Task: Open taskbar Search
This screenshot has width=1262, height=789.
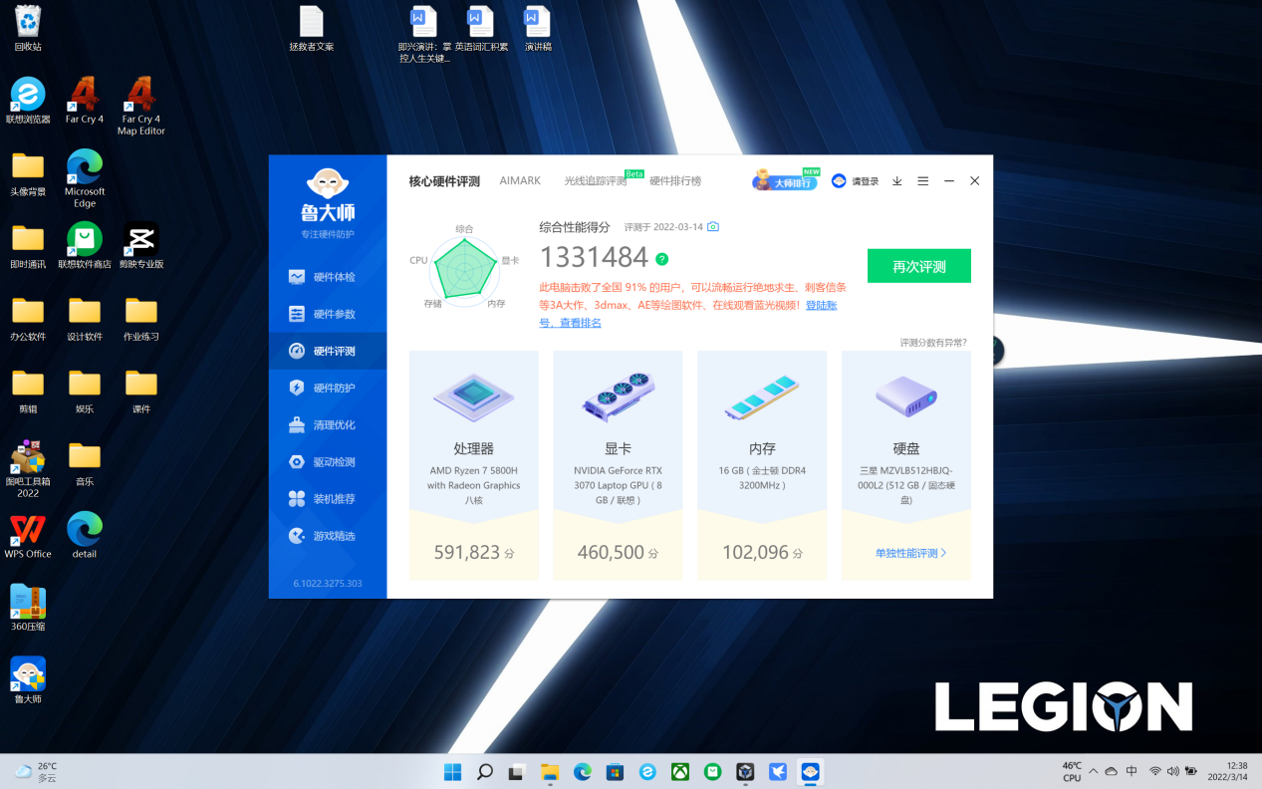Action: 485,771
